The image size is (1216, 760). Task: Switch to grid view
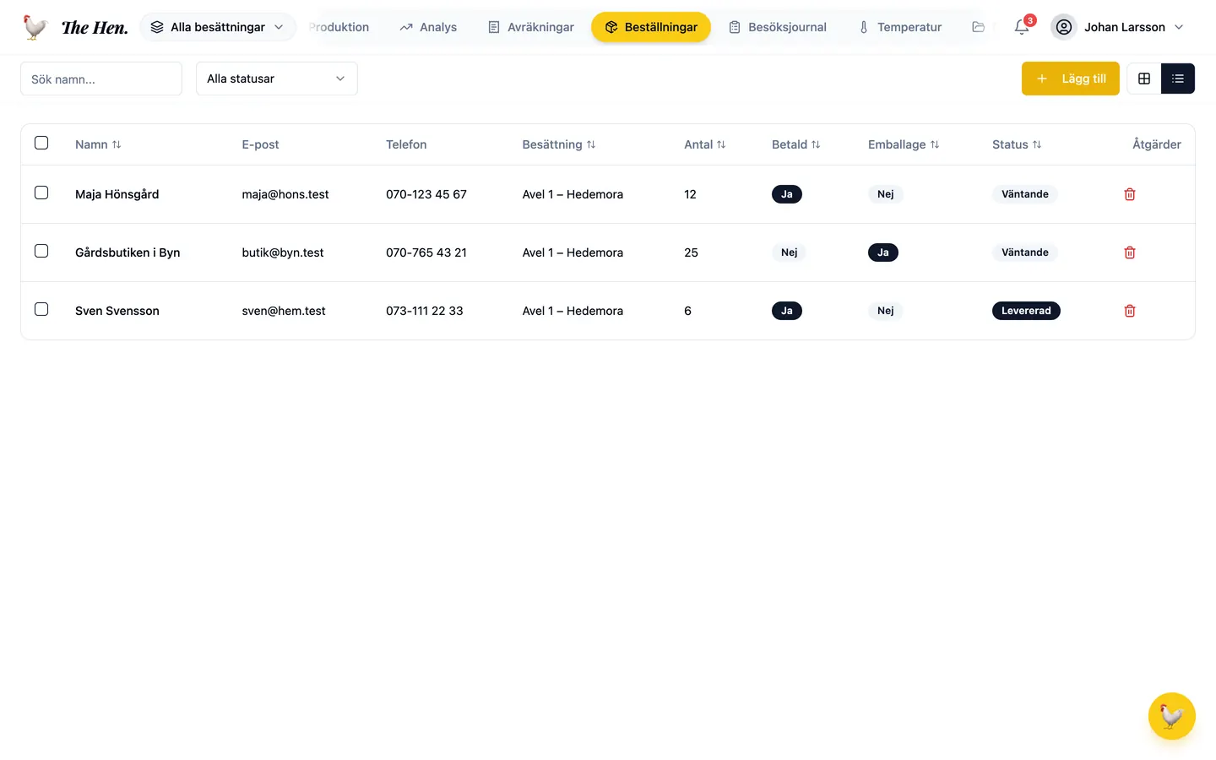coord(1144,79)
